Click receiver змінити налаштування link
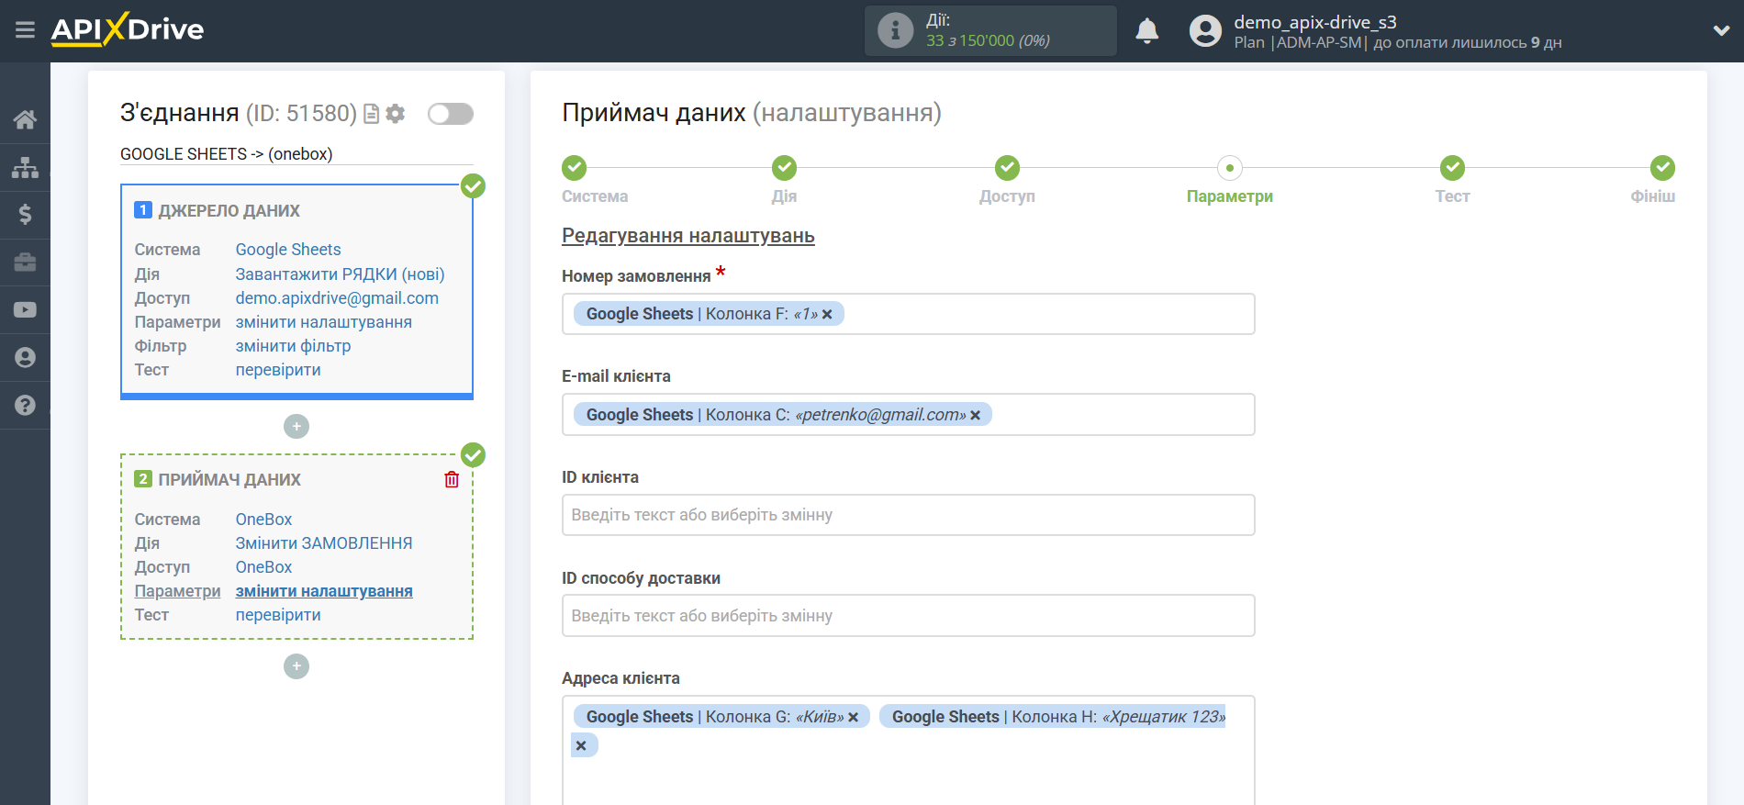Screen dimensions: 1744x805 click(x=324, y=591)
